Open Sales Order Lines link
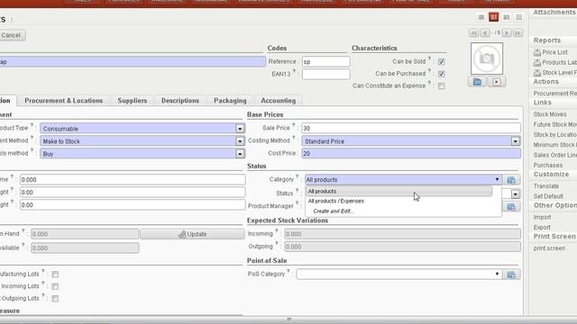Image resolution: width=577 pixels, height=324 pixels. click(555, 155)
